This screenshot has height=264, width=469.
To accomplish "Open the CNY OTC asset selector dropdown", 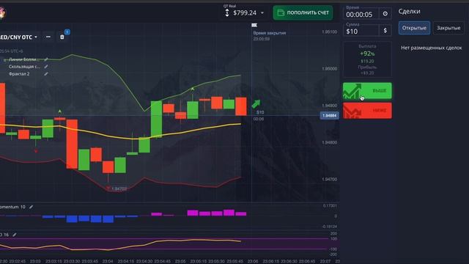I will tap(18, 37).
